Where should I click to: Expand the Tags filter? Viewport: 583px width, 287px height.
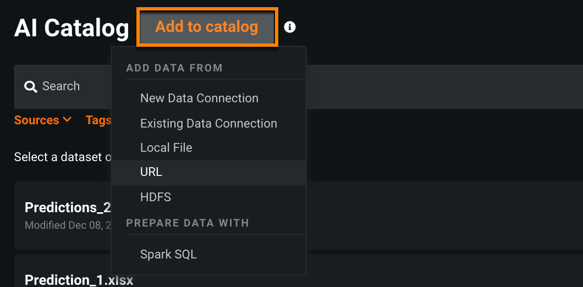click(x=98, y=120)
